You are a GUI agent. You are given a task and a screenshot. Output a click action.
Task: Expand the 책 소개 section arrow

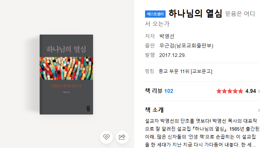click(x=259, y=110)
